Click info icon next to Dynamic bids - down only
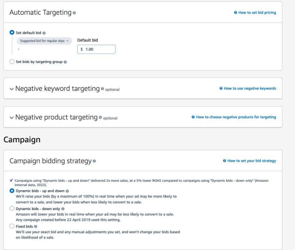The width and height of the screenshot is (295, 250). (63, 209)
